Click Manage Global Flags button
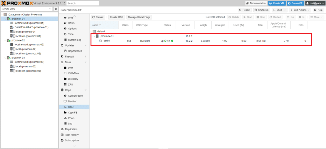 (139, 17)
